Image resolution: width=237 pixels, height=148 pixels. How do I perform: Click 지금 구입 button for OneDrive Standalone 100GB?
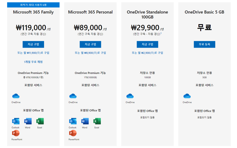click(147, 44)
